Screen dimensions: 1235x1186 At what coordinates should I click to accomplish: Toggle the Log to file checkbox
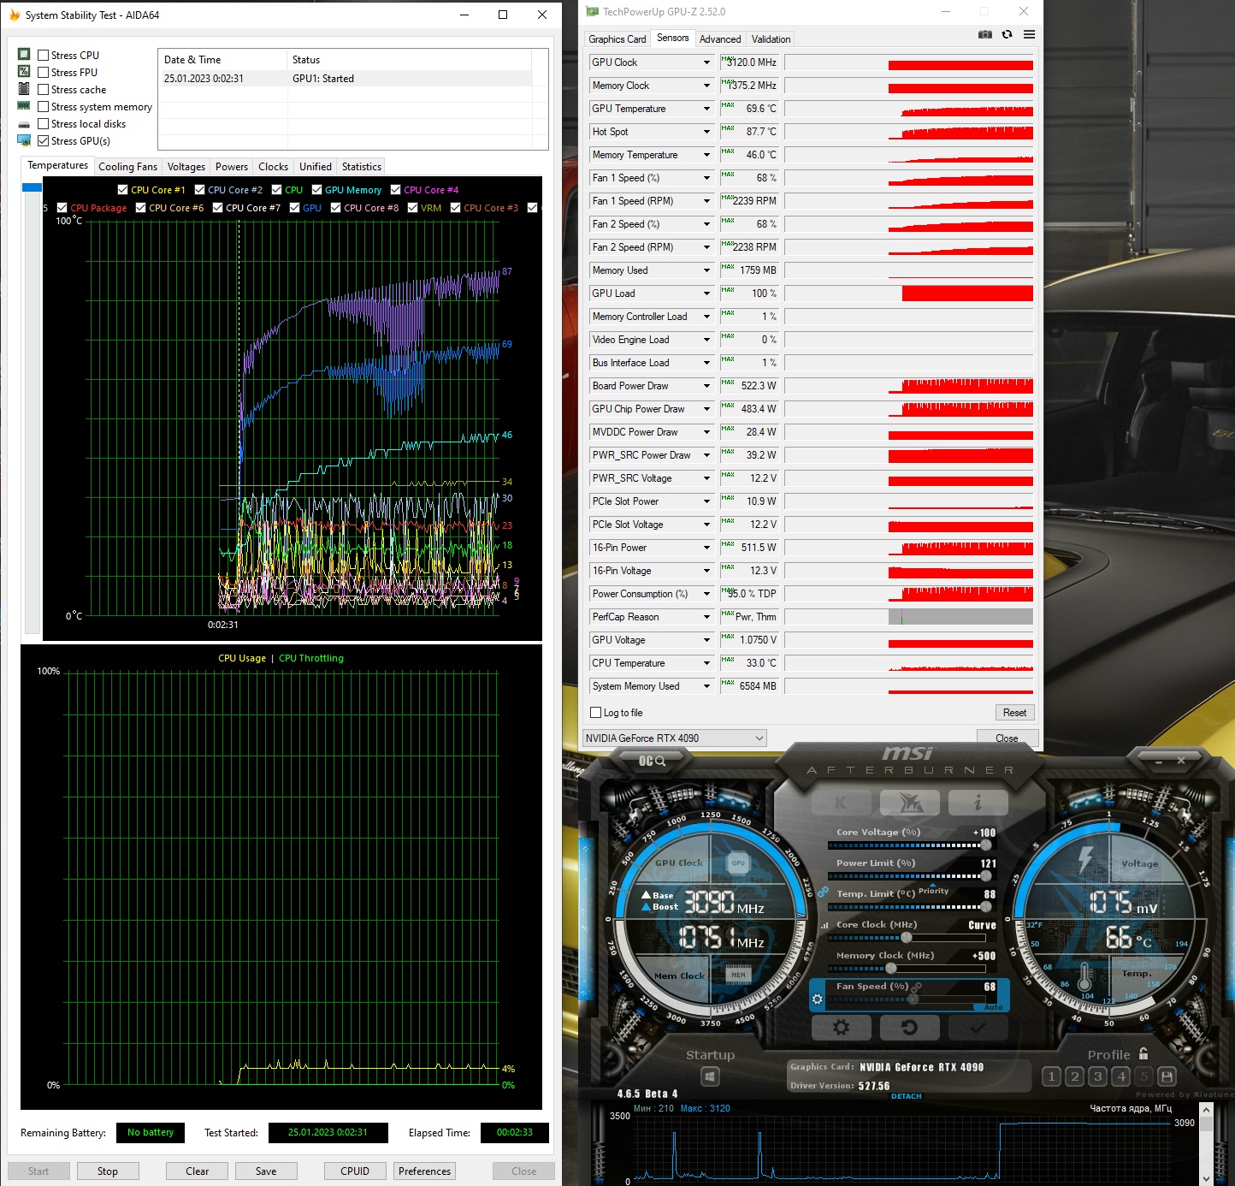[596, 713]
